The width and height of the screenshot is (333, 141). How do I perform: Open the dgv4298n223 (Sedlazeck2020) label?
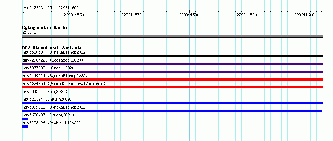pyautogui.click(x=53, y=60)
